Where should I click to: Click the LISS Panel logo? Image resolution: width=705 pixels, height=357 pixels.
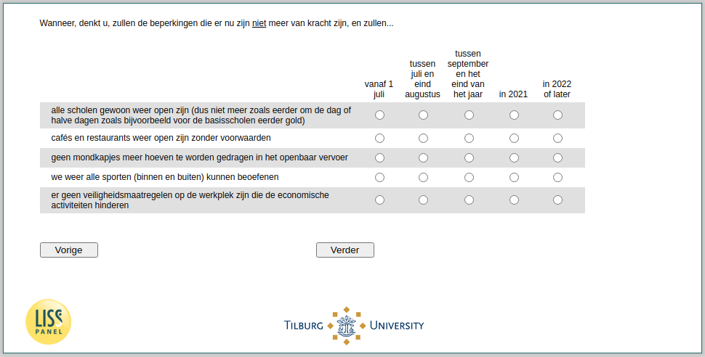coord(48,322)
